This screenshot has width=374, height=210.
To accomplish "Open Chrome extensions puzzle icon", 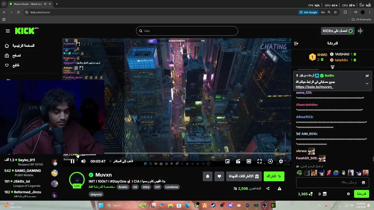I will pos(345,12).
